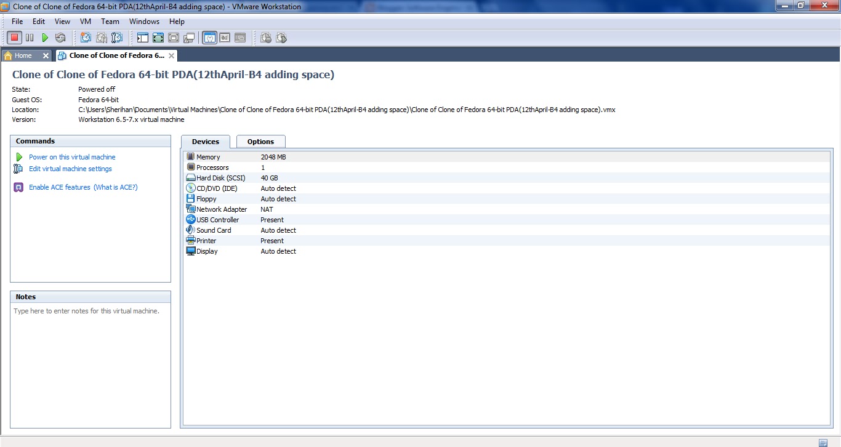
Task: Click the Notes panel header
Action: coord(91,297)
